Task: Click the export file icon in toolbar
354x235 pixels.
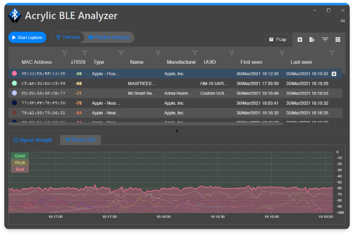Action: pos(312,39)
